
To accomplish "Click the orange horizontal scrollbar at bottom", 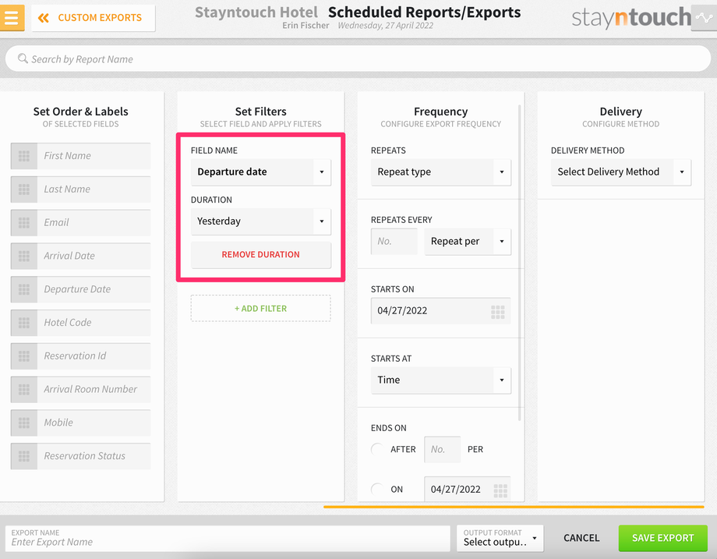I will point(514,507).
